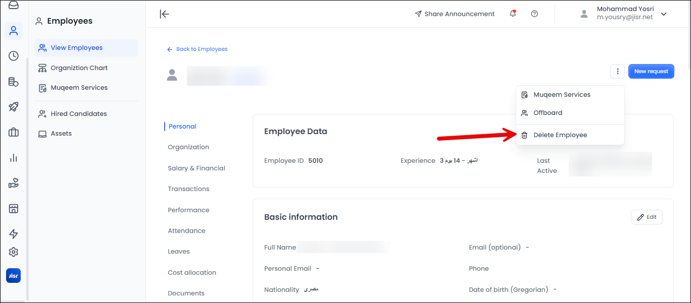Select the clock icon for time attendance

click(14, 56)
